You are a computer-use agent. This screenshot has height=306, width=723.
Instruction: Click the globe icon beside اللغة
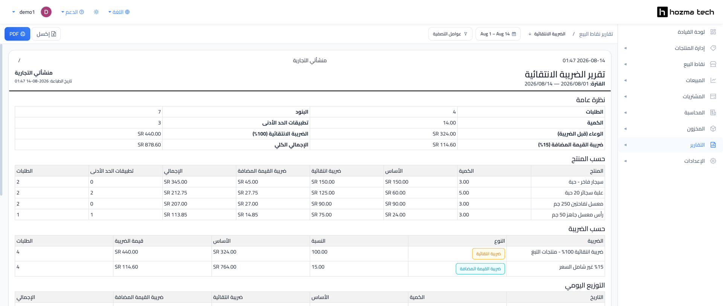(x=127, y=12)
